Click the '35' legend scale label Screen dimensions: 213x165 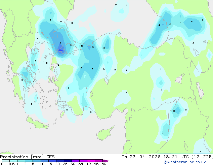point(81,164)
